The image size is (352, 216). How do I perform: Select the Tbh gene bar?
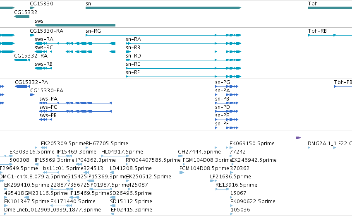coord(330,8)
